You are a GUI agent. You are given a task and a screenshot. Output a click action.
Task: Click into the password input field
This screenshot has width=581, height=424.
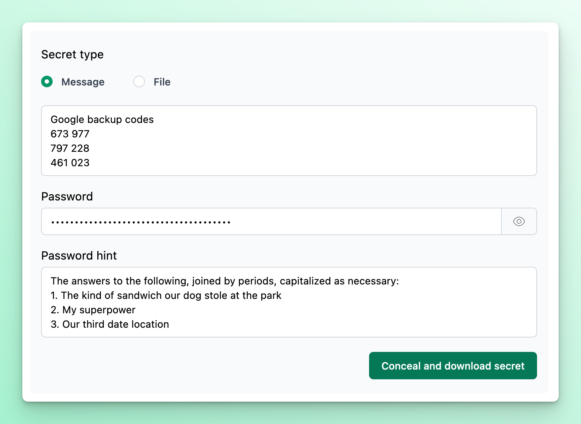[x=252, y=221]
